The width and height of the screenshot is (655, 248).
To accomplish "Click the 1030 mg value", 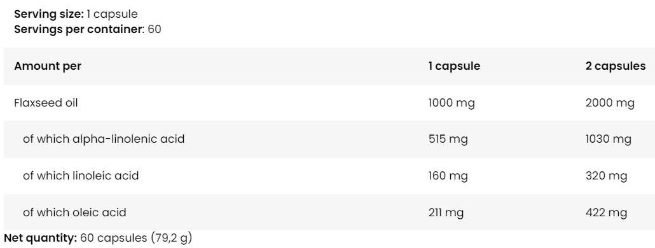I will (608, 139).
